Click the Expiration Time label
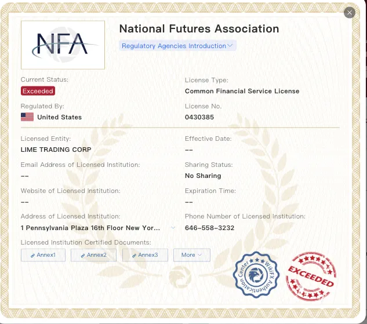367x324 pixels. pyautogui.click(x=210, y=191)
